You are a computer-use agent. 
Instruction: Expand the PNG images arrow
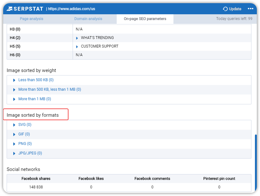click(14, 144)
